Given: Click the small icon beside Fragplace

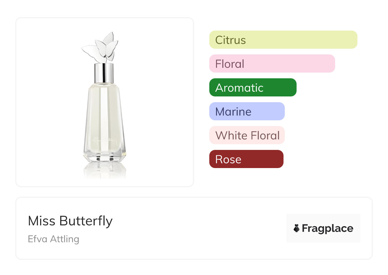Looking at the screenshot, I should coord(297,228).
